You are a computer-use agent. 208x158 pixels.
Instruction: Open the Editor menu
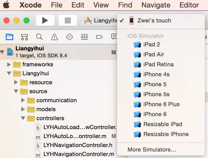[x=189, y=5]
